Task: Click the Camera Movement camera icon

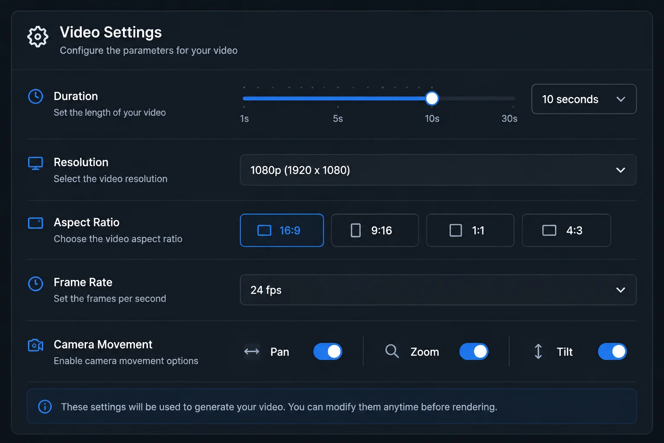Action: (35, 345)
